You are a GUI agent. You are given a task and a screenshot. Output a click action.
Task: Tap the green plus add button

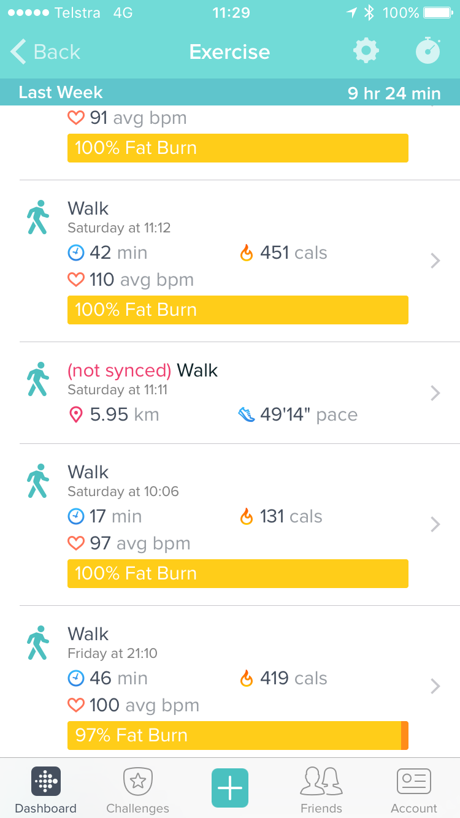coord(230,787)
